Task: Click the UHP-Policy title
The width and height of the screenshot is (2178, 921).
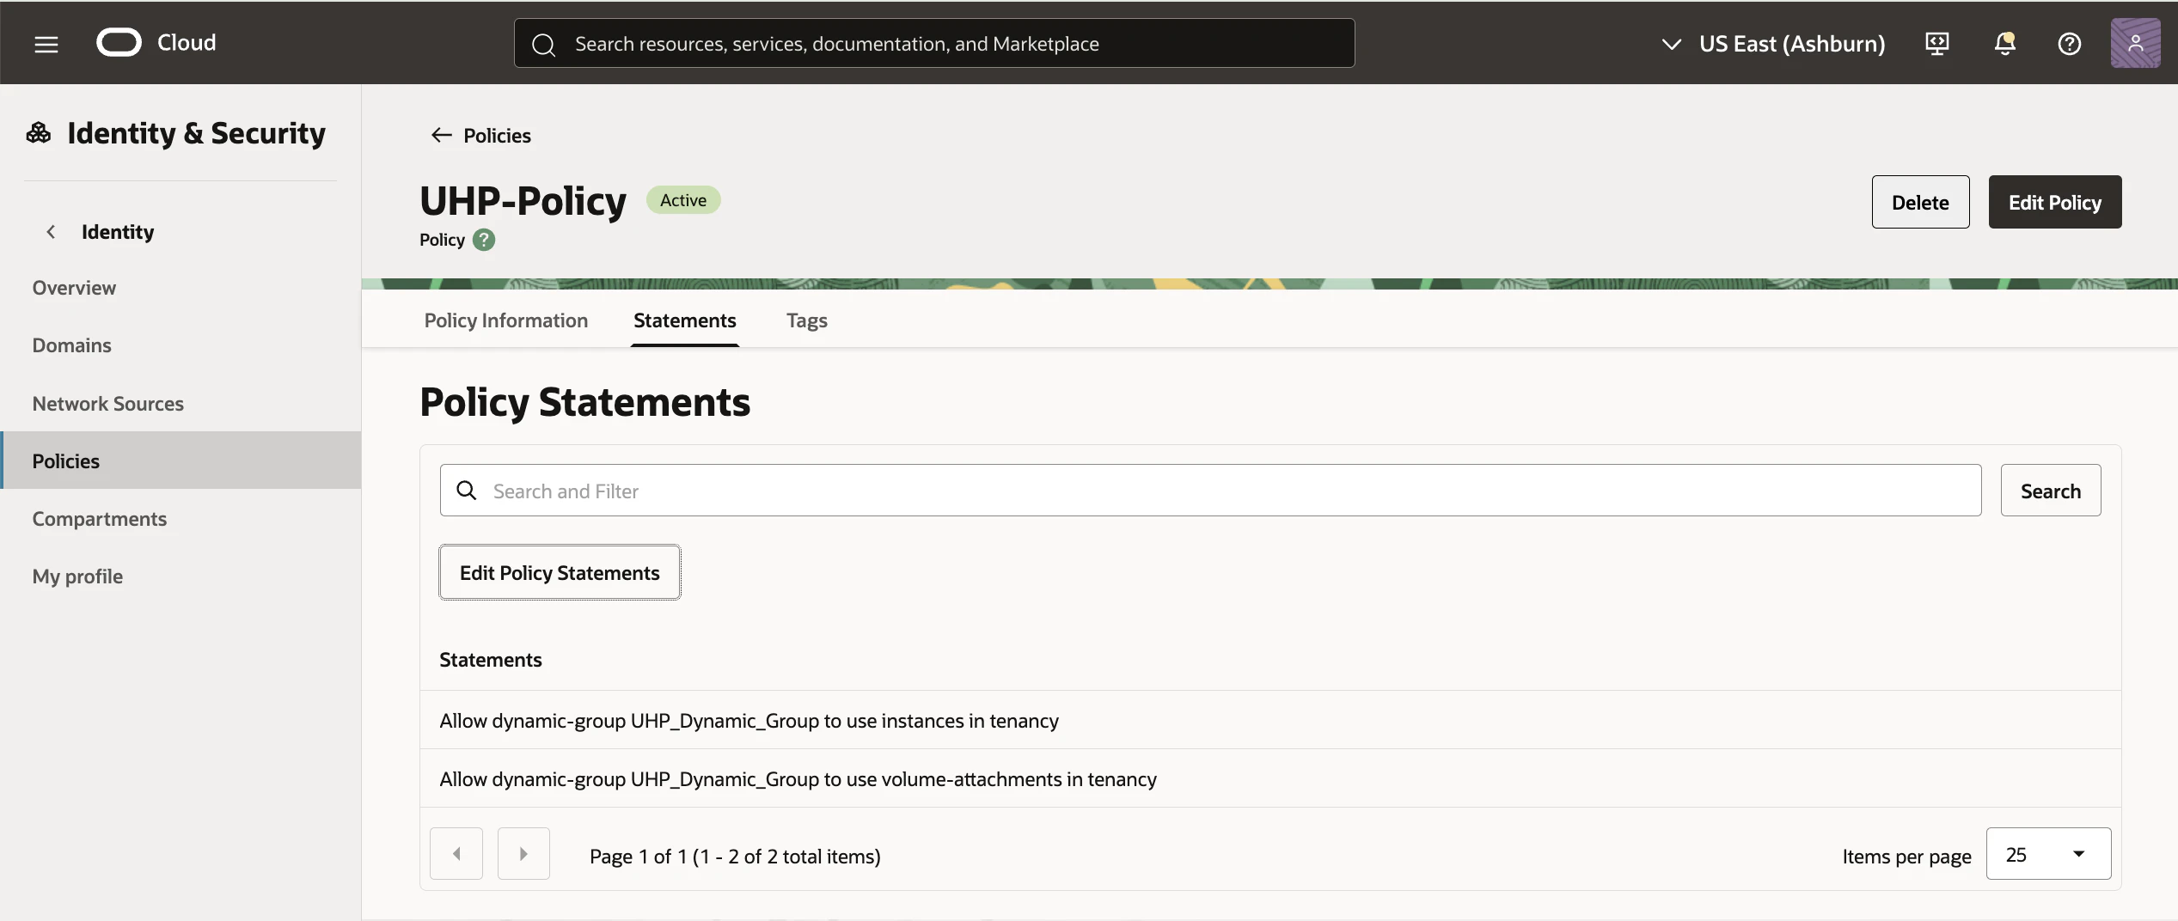Action: [x=523, y=201]
